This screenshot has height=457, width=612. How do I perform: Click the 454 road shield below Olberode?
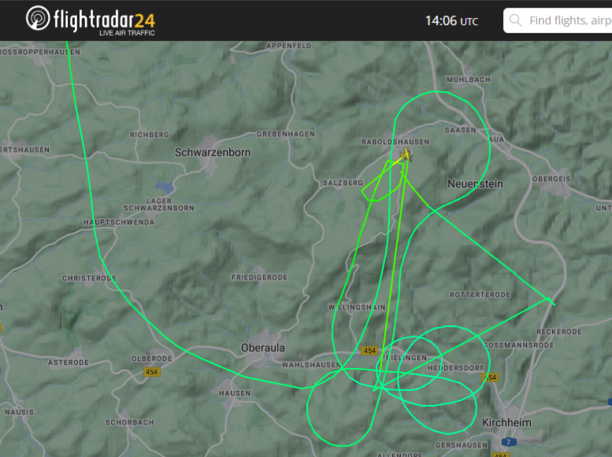151,372
